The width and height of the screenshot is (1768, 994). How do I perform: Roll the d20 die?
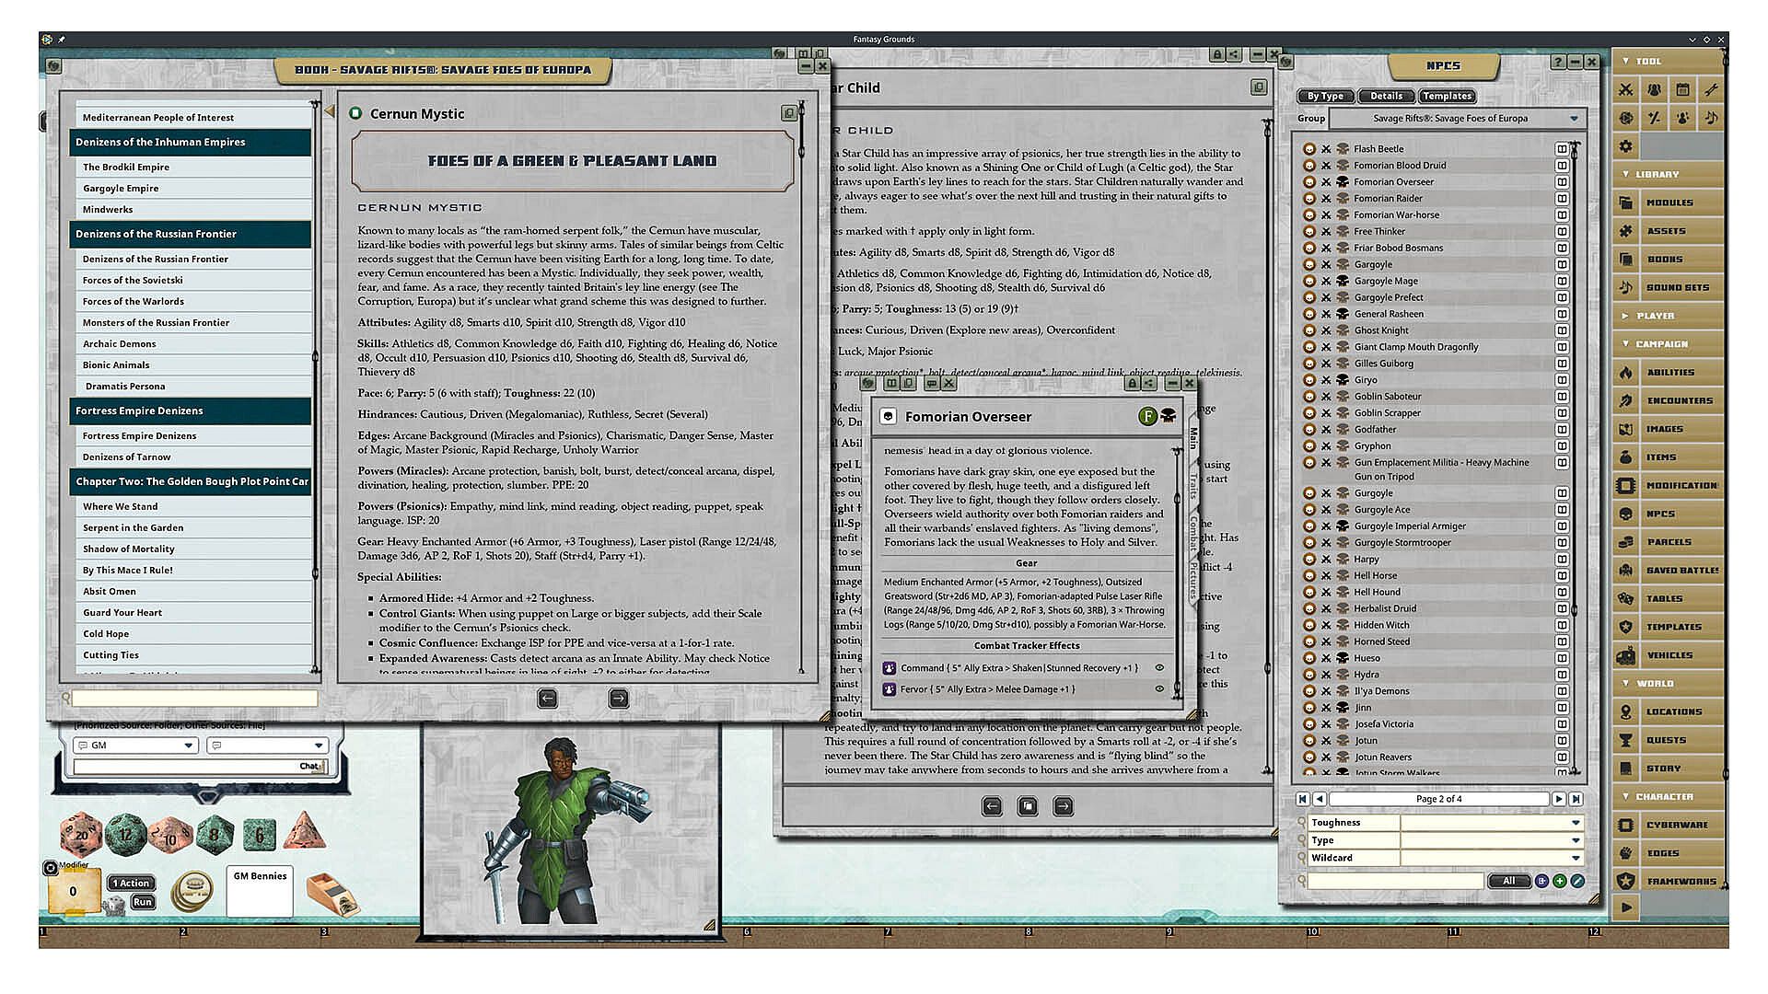click(80, 834)
